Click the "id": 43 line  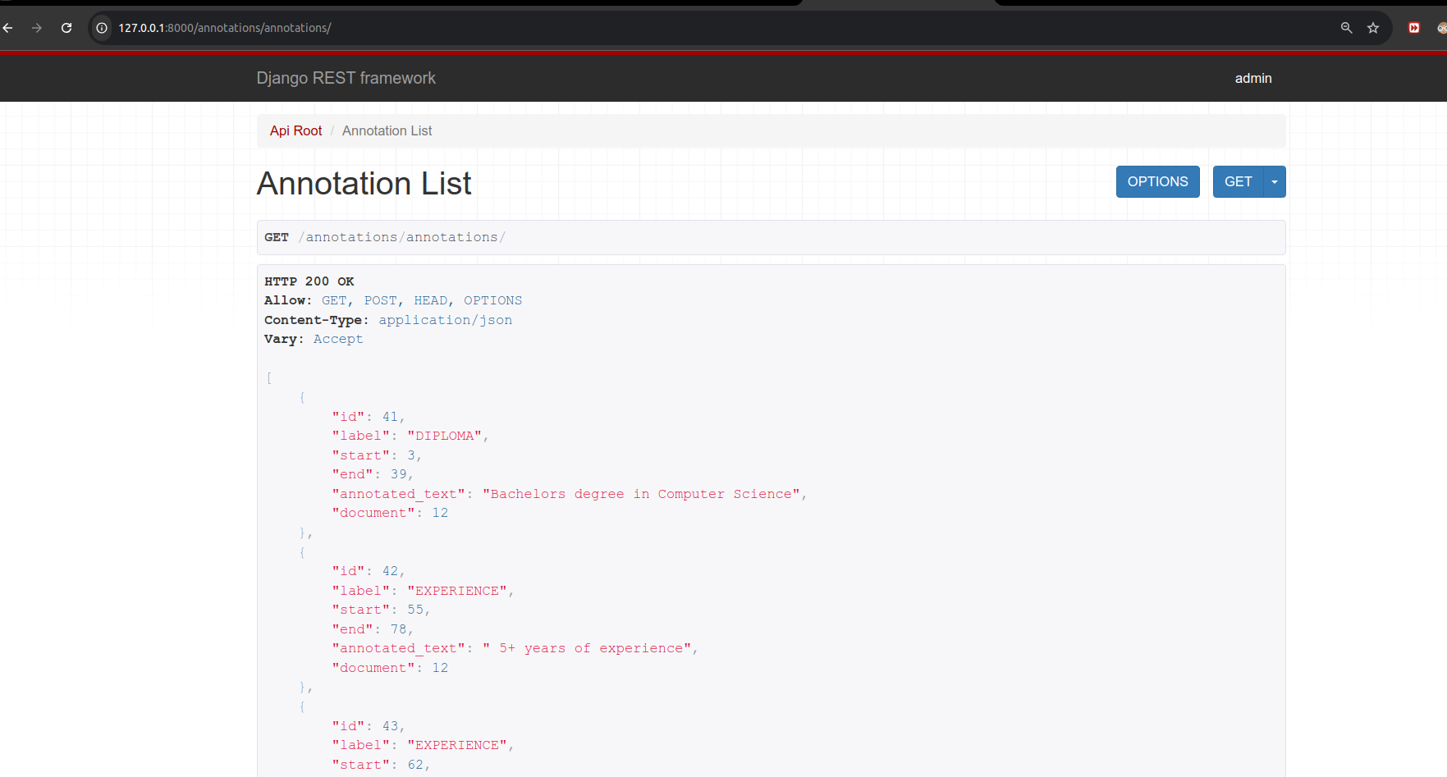point(368,726)
